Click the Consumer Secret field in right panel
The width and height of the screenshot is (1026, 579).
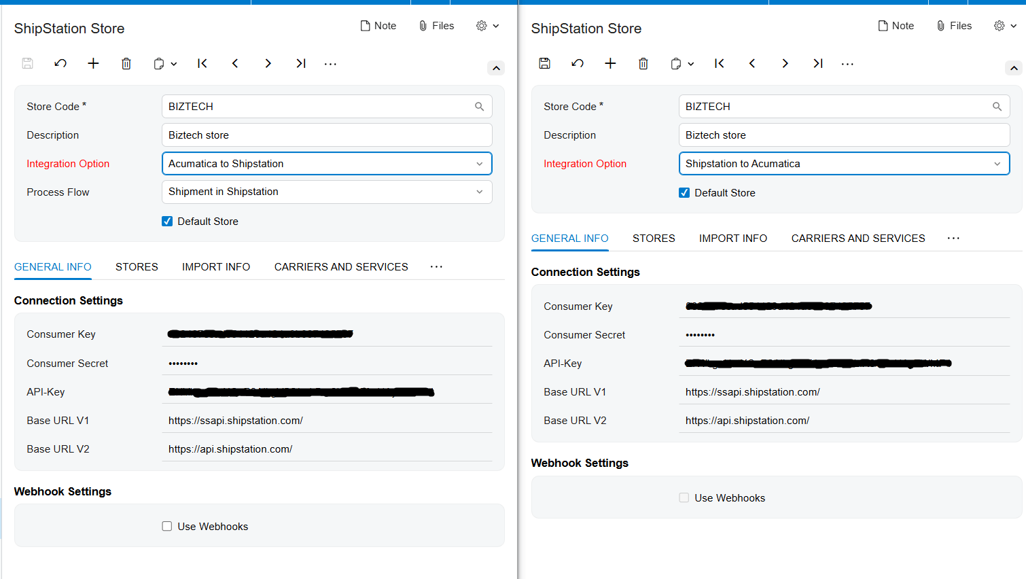(x=844, y=335)
